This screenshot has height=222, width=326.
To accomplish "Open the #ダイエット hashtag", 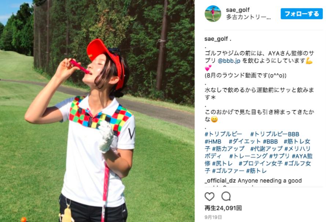I will [245, 142].
